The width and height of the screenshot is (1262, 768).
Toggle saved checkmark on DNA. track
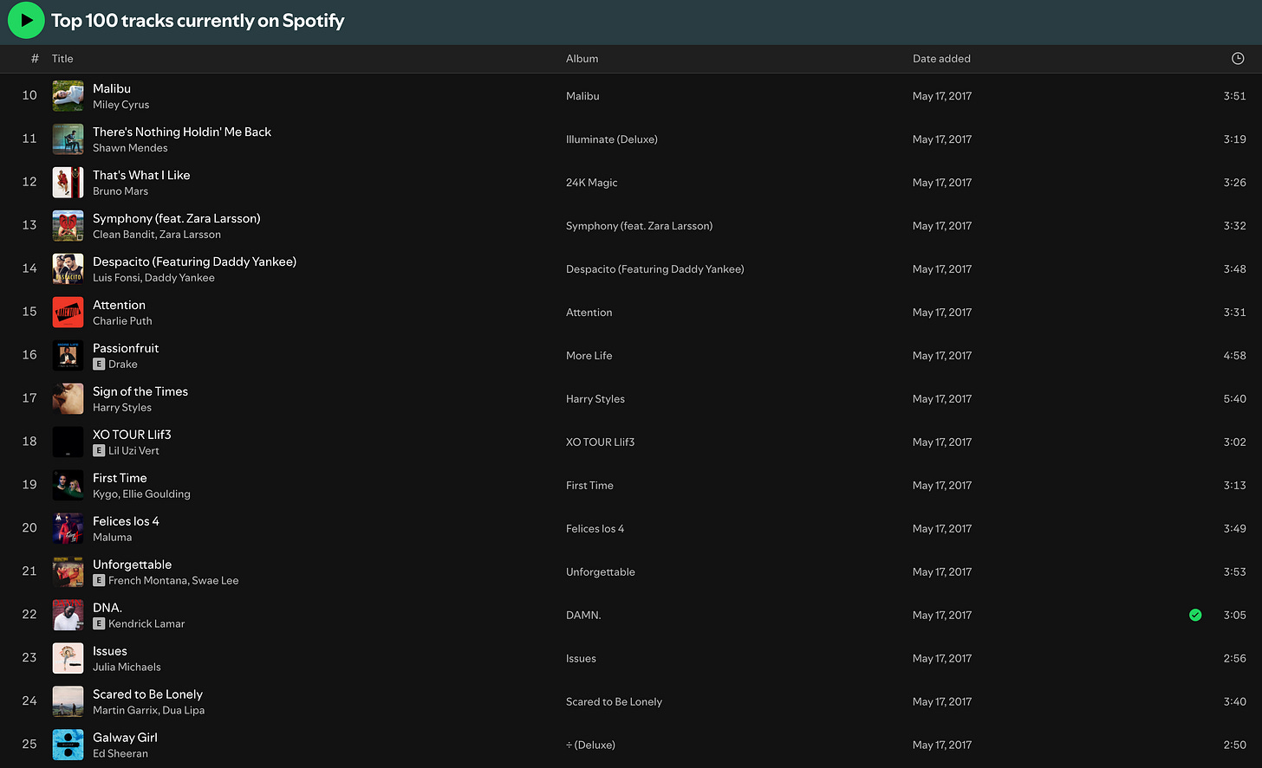click(1195, 615)
